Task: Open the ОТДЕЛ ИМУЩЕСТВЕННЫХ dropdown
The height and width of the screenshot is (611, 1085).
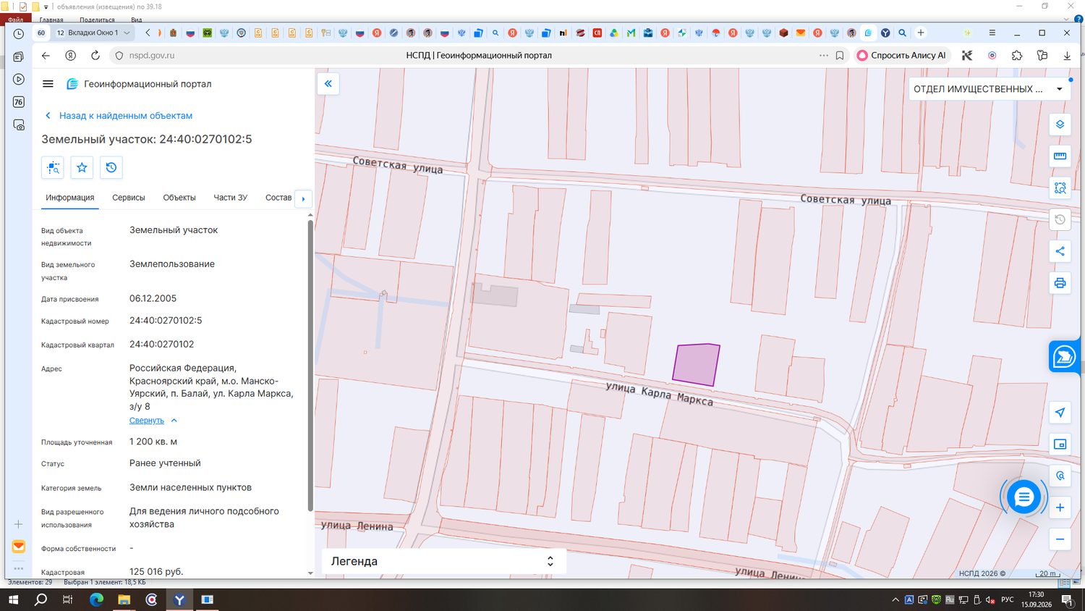Action: coord(988,89)
